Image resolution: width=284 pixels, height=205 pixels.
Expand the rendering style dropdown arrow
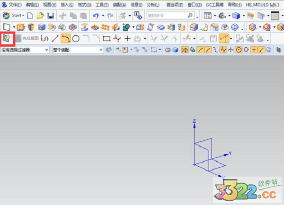coord(244,16)
